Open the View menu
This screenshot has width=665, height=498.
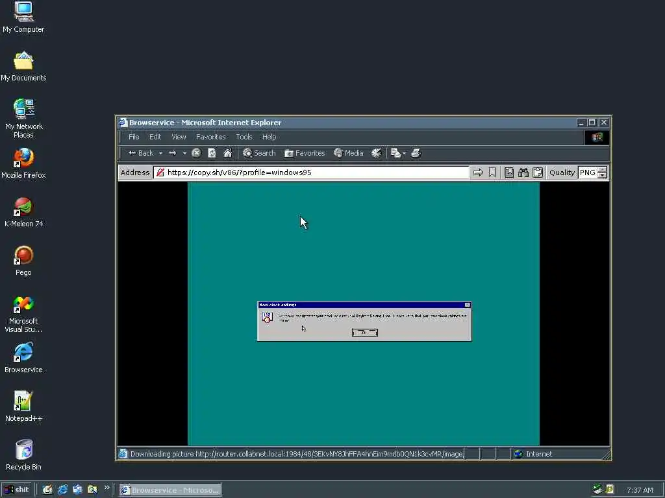tap(179, 137)
